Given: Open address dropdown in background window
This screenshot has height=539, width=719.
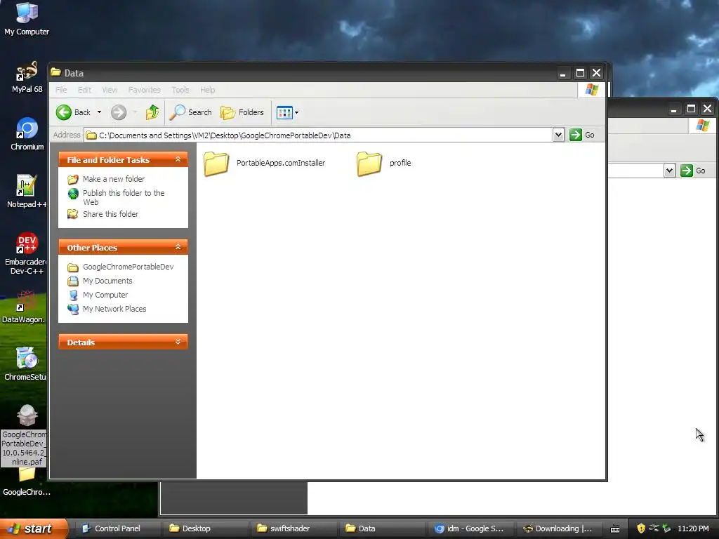Looking at the screenshot, I should point(669,171).
